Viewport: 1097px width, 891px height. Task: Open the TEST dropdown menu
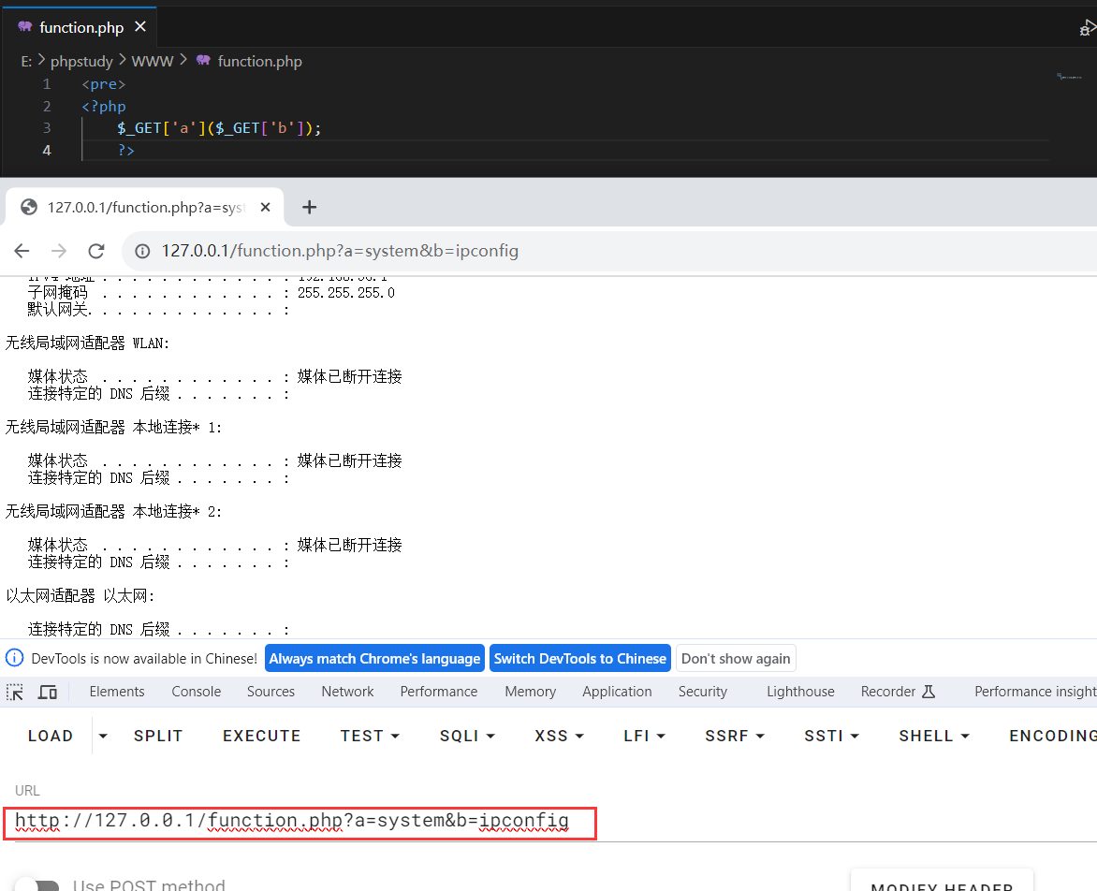tap(370, 736)
